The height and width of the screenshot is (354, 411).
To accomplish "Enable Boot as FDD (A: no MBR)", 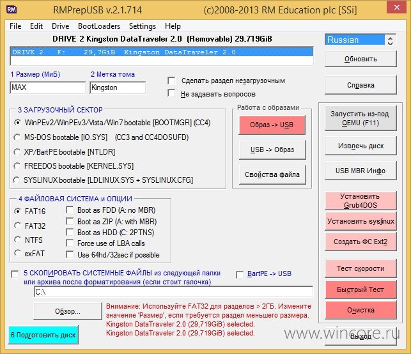I will point(70,210).
